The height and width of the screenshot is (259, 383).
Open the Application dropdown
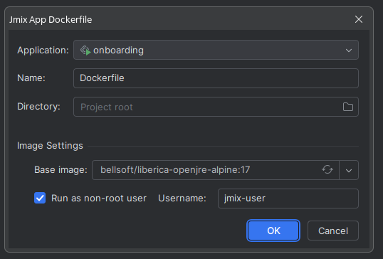pyautogui.click(x=216, y=50)
